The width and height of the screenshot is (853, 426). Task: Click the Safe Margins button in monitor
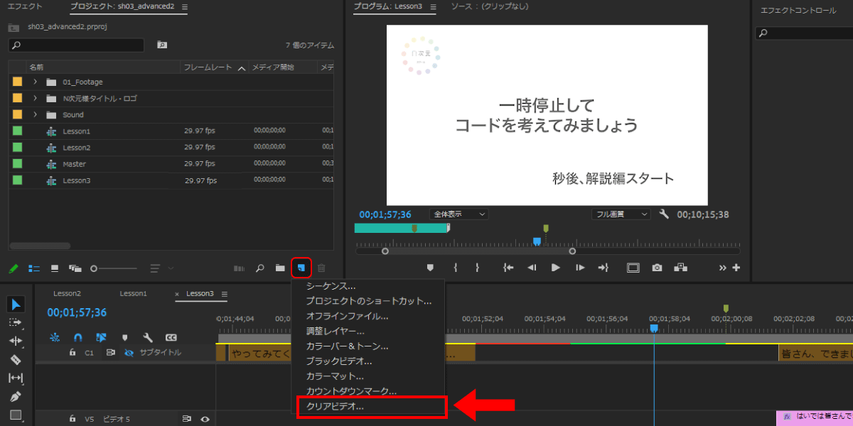coord(633,268)
